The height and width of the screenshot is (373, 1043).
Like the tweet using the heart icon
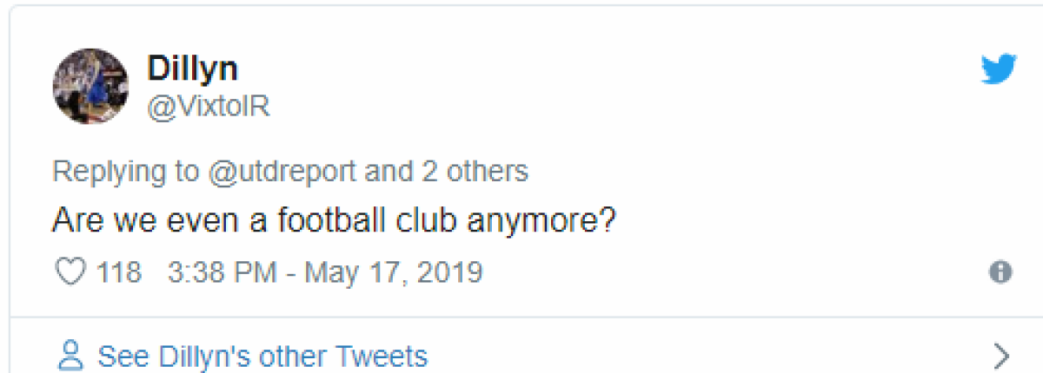point(70,272)
